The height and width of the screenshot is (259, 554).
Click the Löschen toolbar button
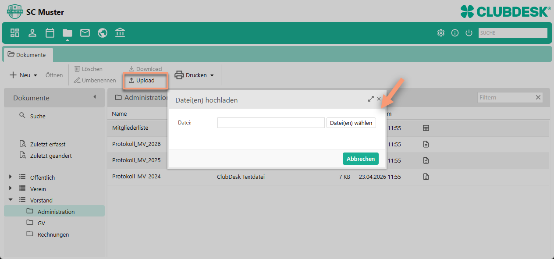(x=88, y=69)
